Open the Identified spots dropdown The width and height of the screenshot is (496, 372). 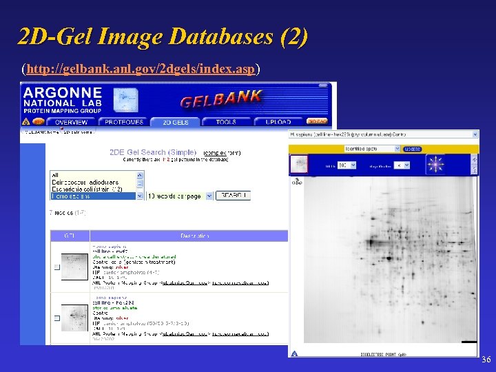point(372,149)
